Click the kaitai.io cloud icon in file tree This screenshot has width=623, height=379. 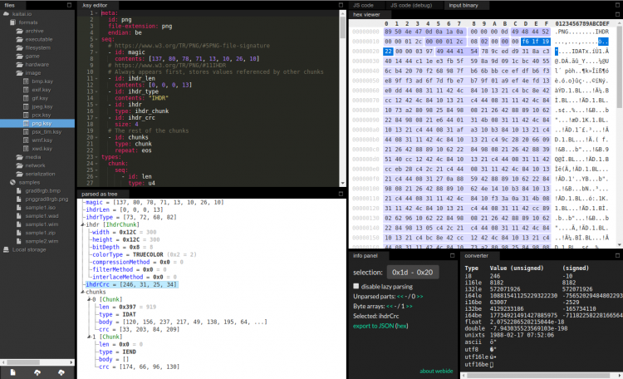(x=5, y=15)
